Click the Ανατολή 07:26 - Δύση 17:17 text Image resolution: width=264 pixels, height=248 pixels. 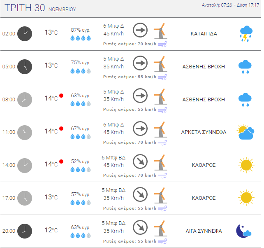(230, 5)
